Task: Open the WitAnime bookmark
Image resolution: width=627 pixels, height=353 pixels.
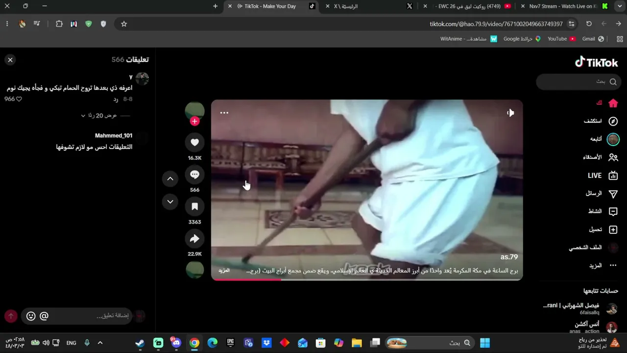Action: pos(469,39)
